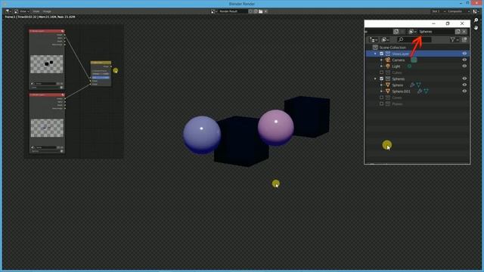Click the Outliner search field
484x272 pixels.
pos(414,40)
